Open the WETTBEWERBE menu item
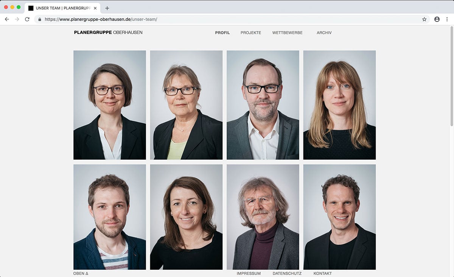Image resolution: width=454 pixels, height=277 pixels. click(288, 33)
